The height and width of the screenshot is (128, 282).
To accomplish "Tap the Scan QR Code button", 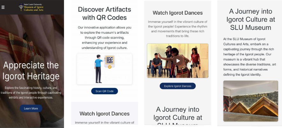I will (x=105, y=91).
